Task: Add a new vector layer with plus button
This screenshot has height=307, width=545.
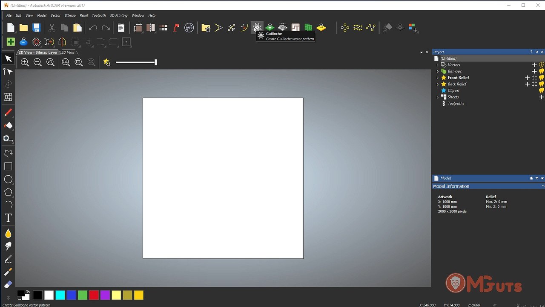Action: pos(534,65)
